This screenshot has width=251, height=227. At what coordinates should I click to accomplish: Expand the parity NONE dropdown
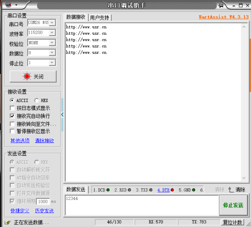52,43
